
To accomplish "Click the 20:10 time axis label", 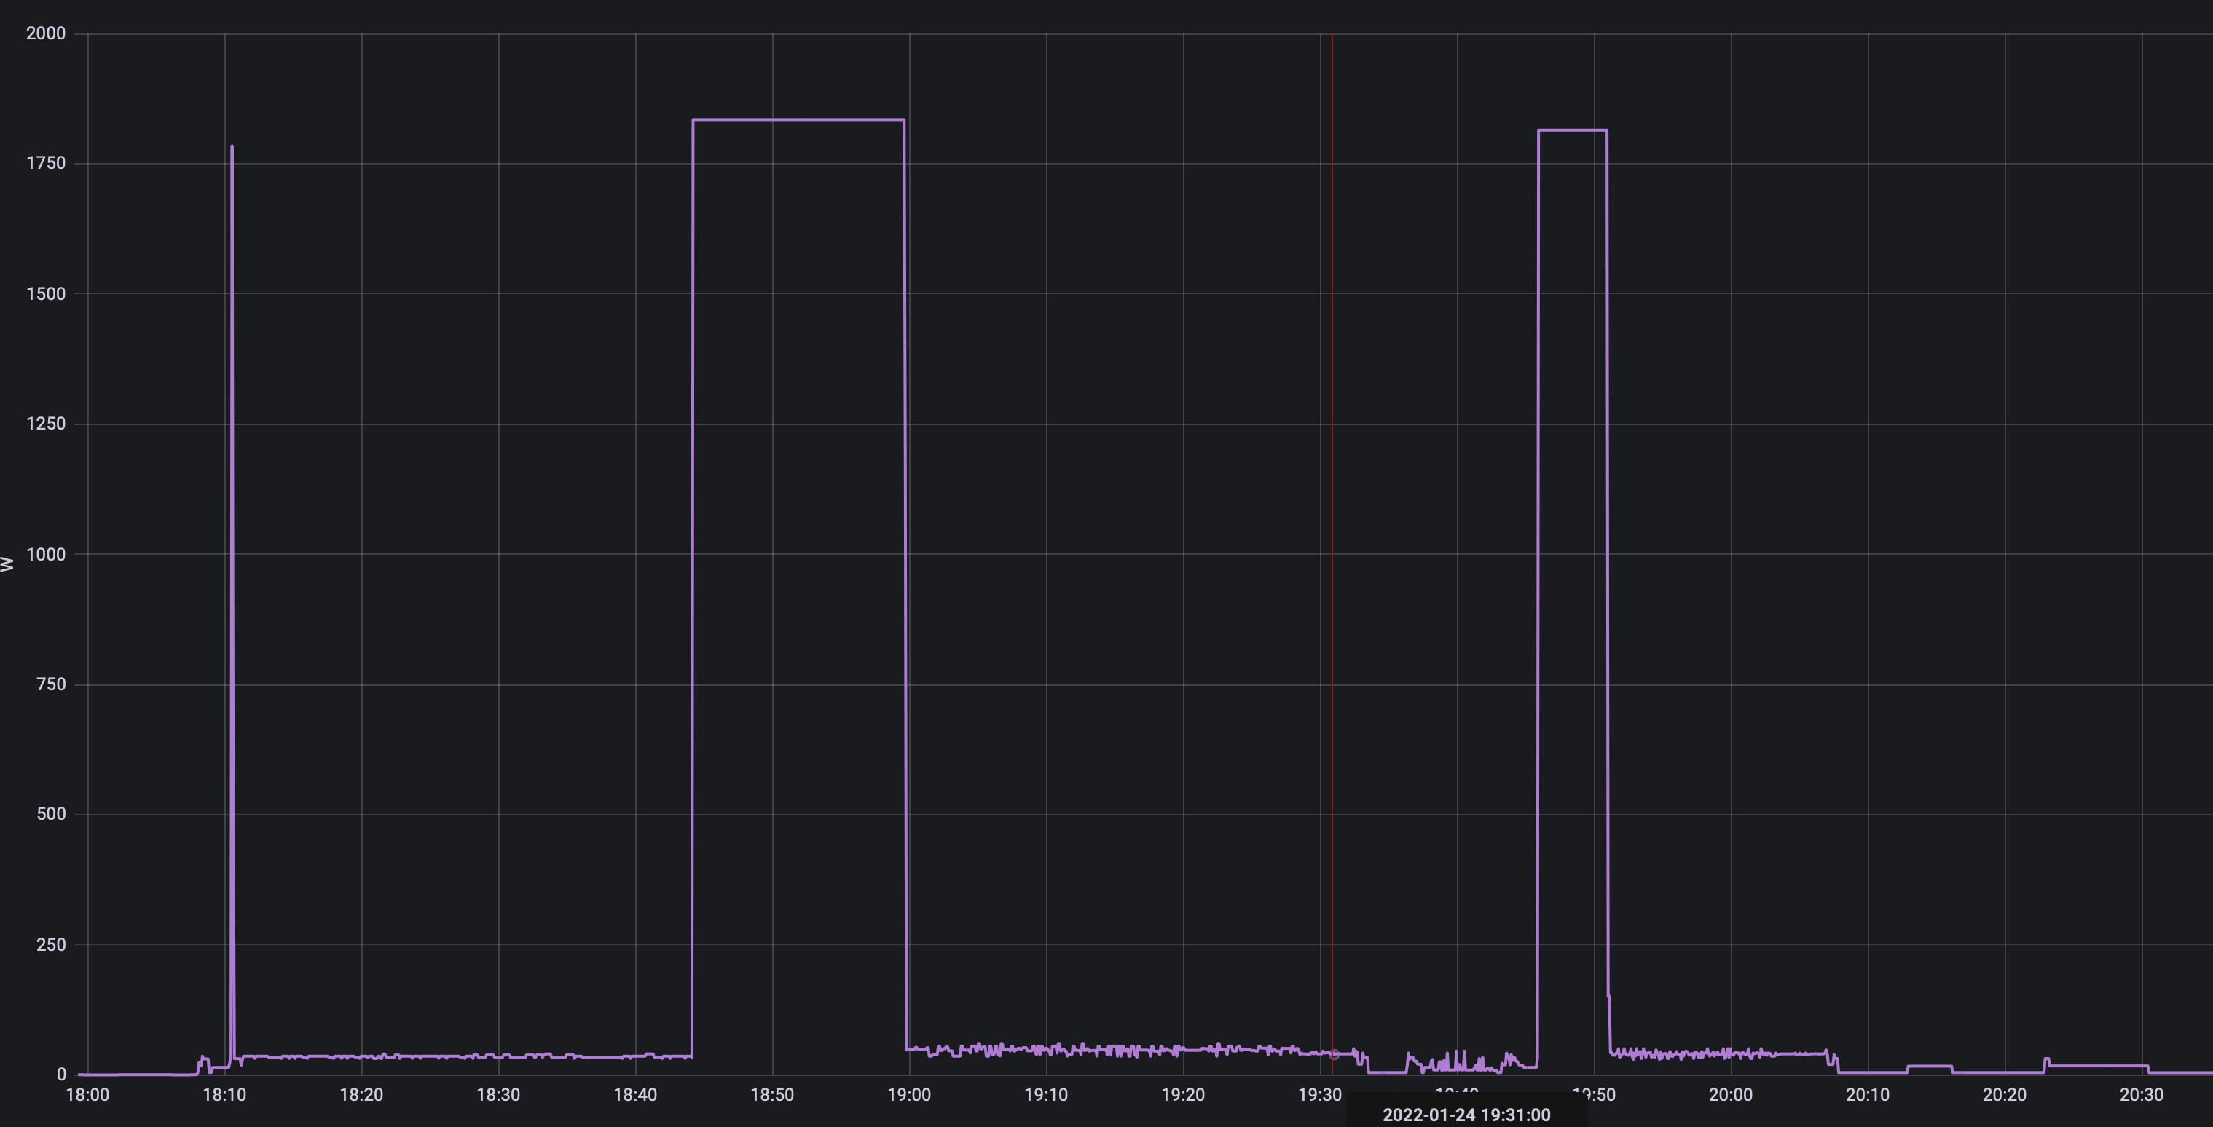I will tap(1867, 1095).
